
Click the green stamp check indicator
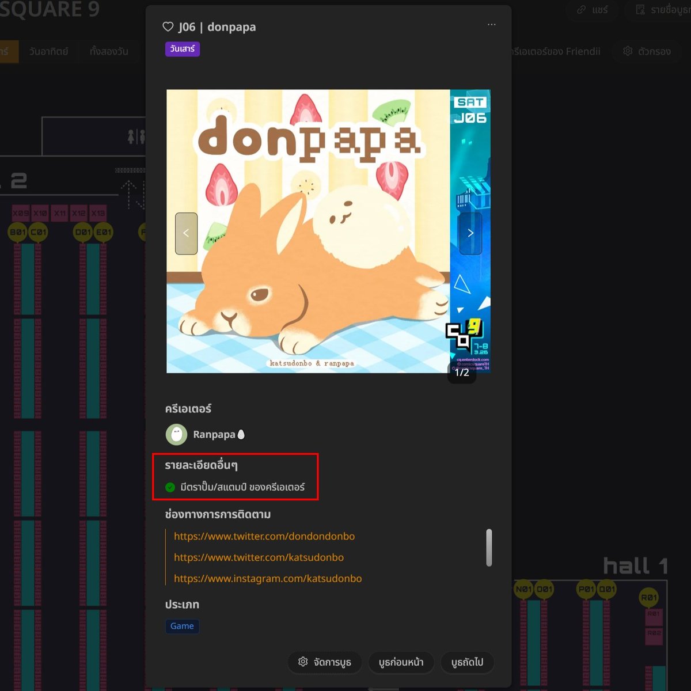click(x=170, y=487)
